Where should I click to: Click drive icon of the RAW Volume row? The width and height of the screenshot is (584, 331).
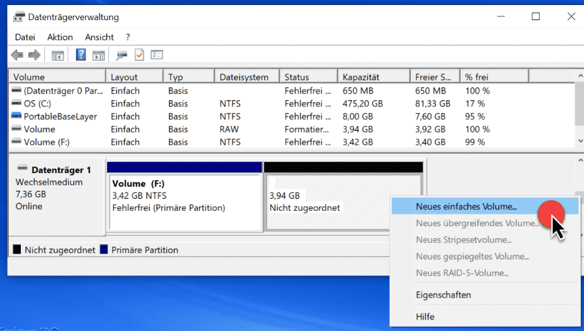point(16,128)
